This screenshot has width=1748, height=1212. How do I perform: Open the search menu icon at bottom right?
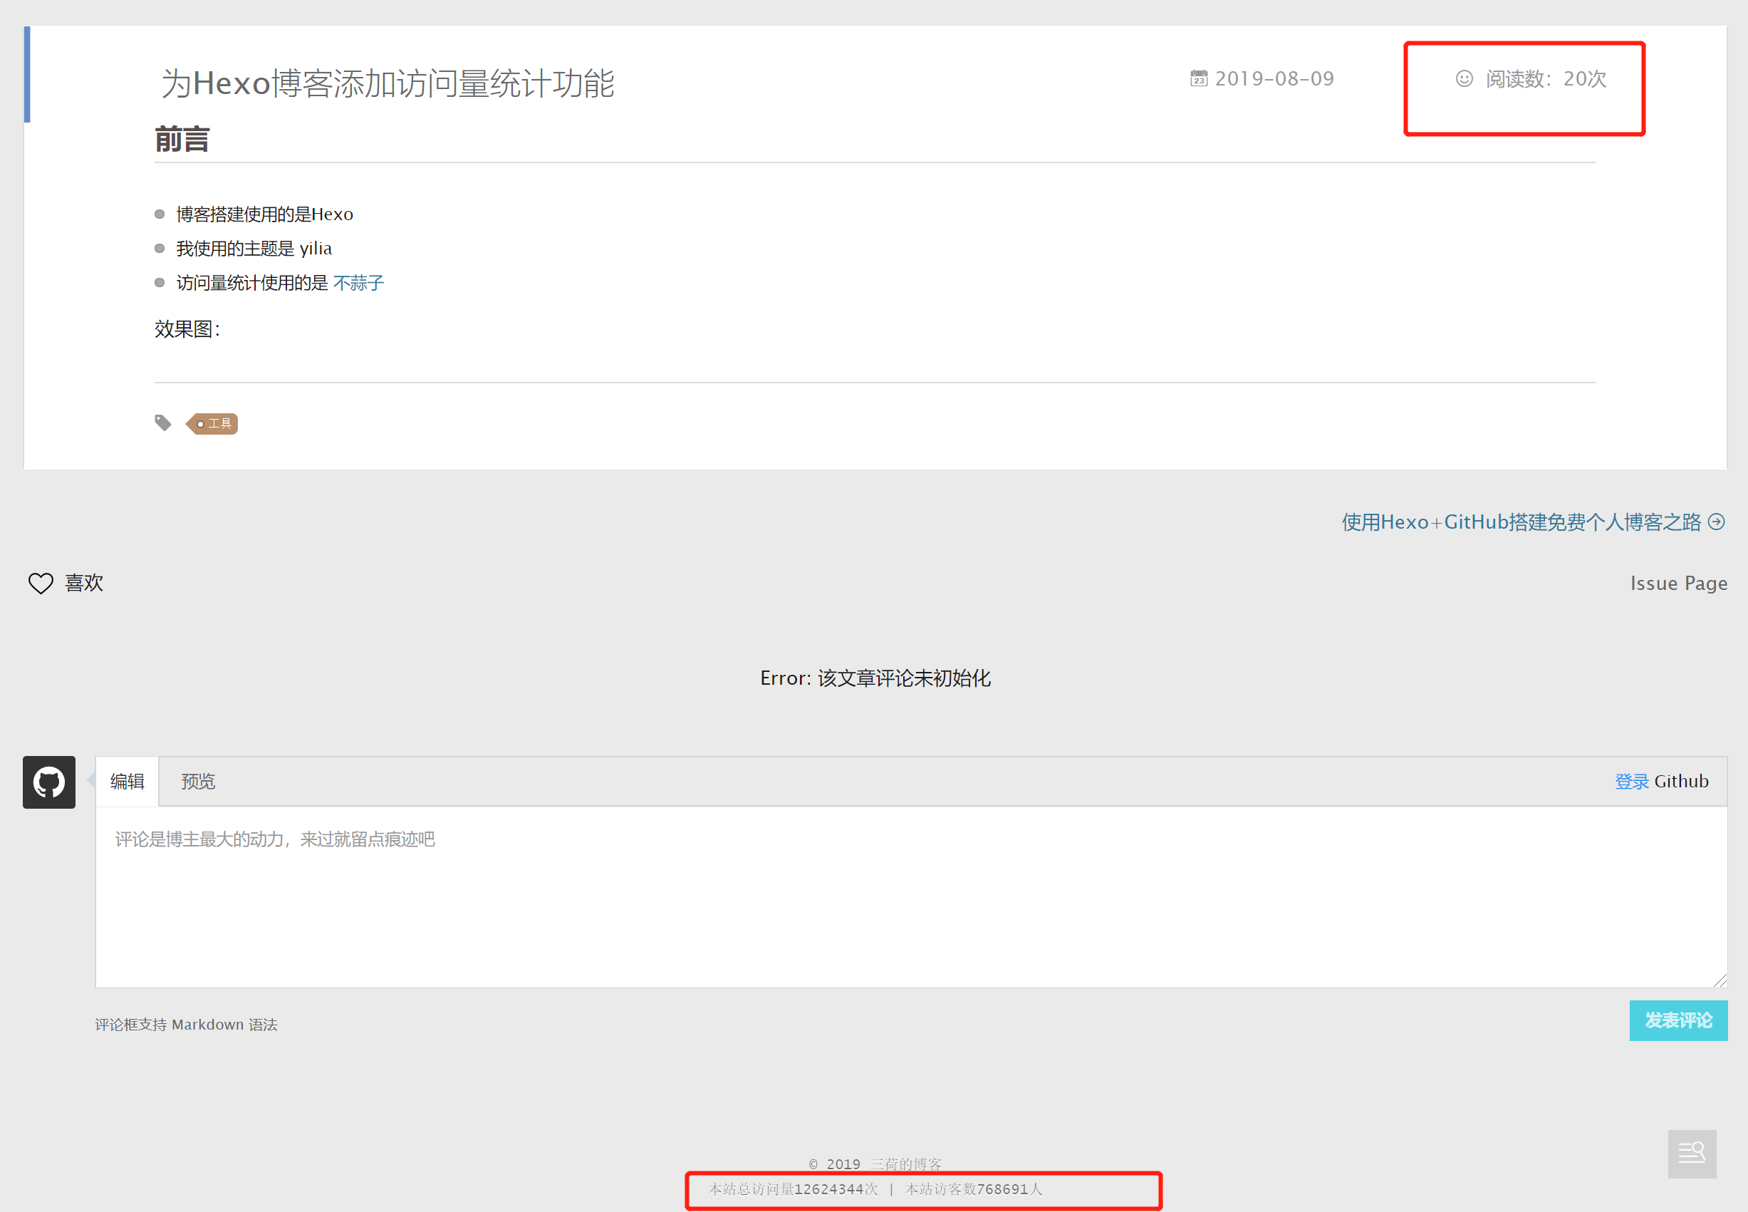point(1691,1153)
